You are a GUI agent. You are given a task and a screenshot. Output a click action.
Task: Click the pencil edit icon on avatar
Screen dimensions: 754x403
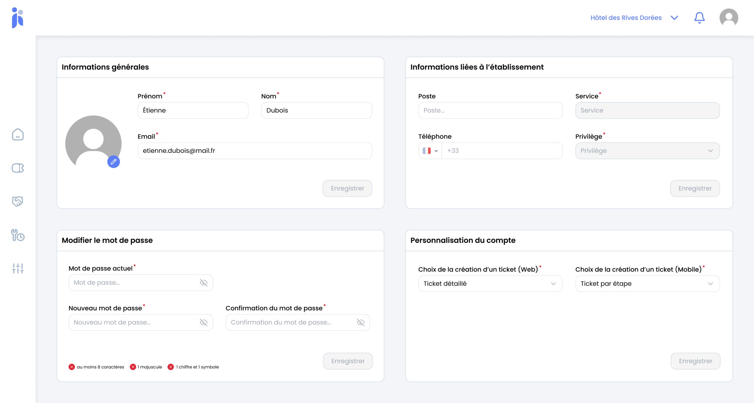pos(114,162)
